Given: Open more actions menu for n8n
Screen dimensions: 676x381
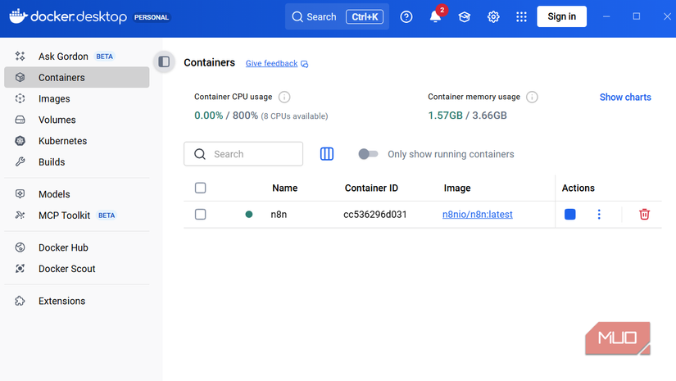Looking at the screenshot, I should pos(599,214).
